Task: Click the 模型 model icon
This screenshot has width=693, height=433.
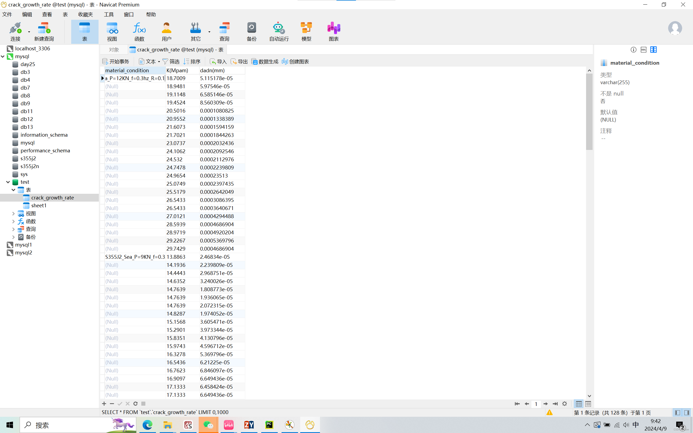Action: [306, 31]
